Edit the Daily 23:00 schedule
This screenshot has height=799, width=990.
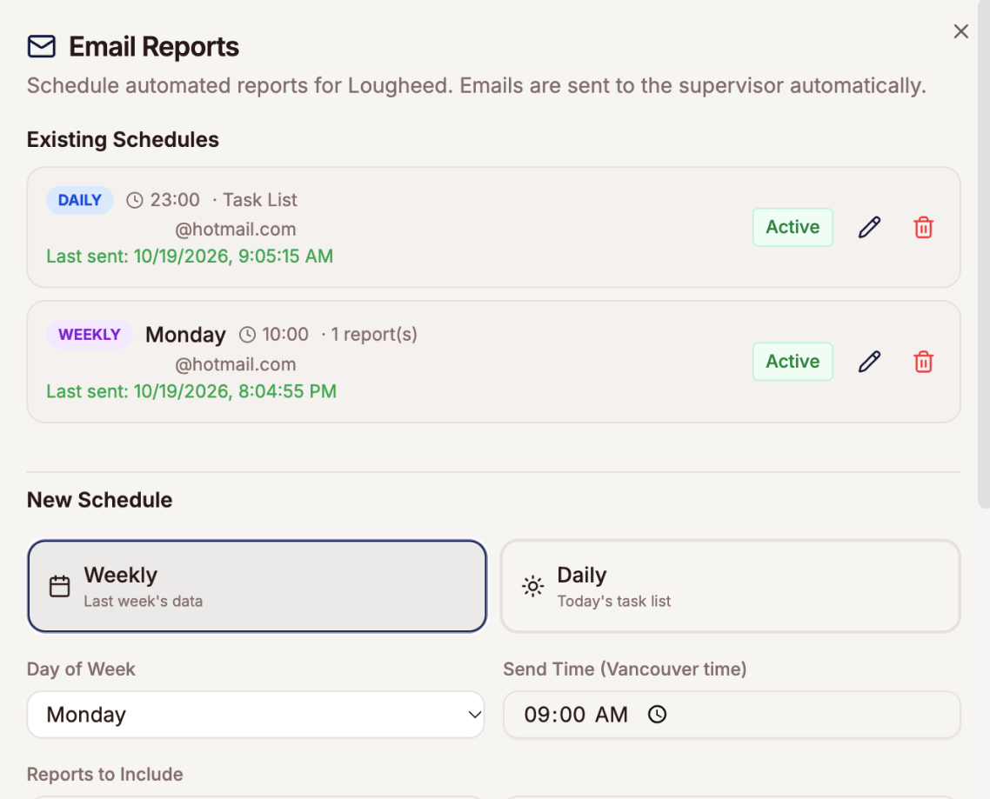[869, 227]
